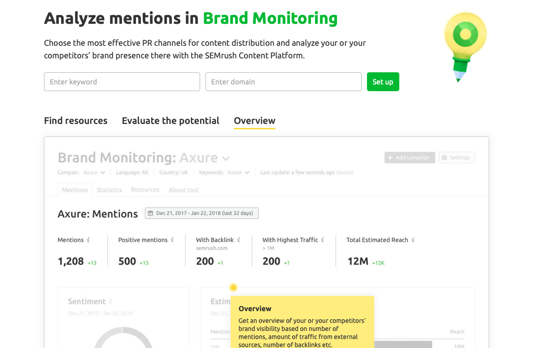
Task: Click the info icon next to With Backlink
Action: tap(239, 240)
